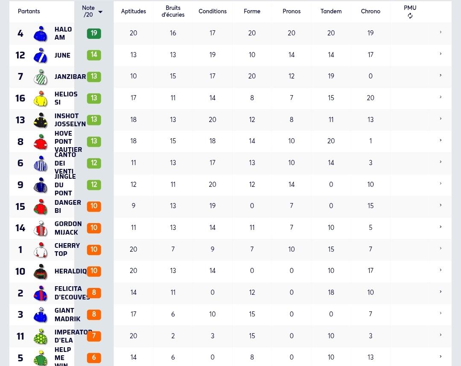Click Janzibar's green striped silks icon
The image size is (461, 366).
[x=40, y=77]
